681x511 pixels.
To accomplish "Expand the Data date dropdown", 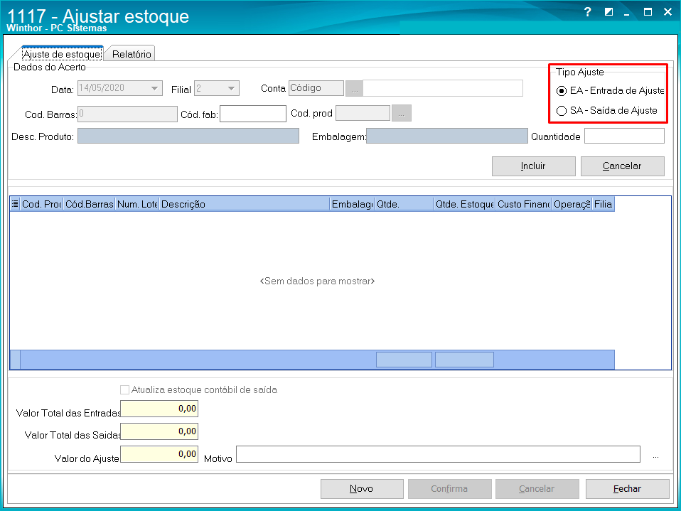I will coord(154,88).
